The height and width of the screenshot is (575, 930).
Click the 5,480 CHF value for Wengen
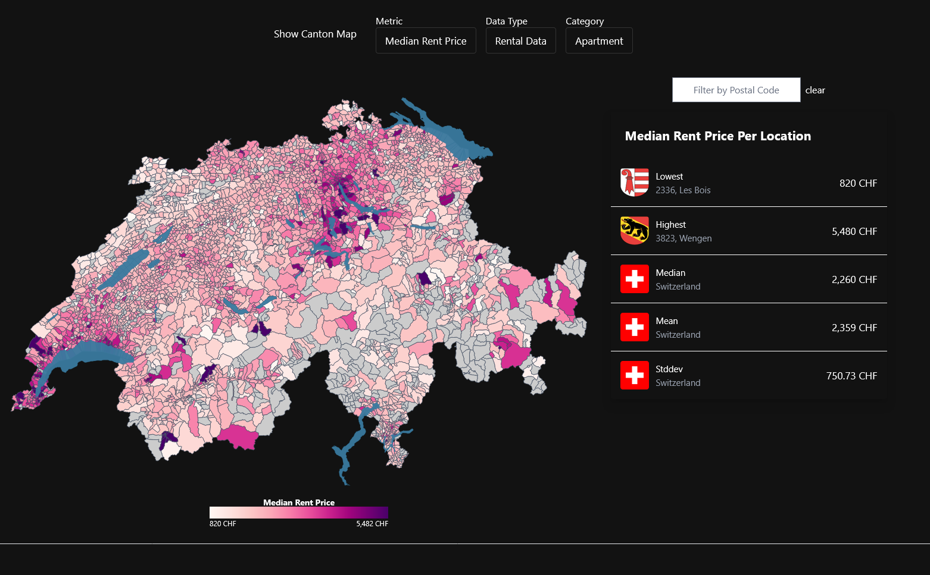(854, 231)
